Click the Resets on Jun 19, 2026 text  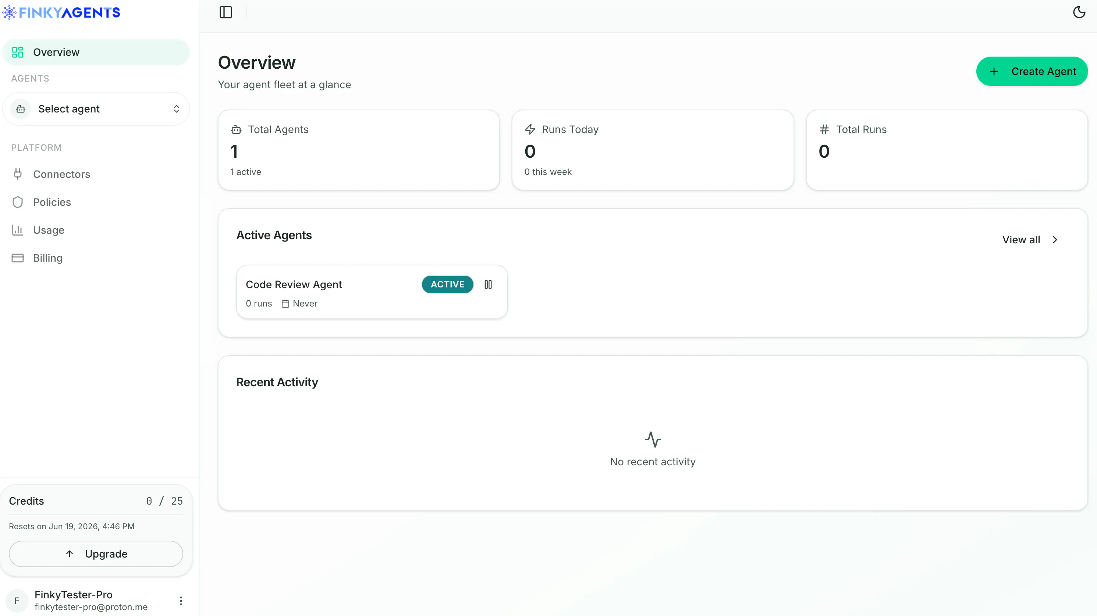[71, 526]
